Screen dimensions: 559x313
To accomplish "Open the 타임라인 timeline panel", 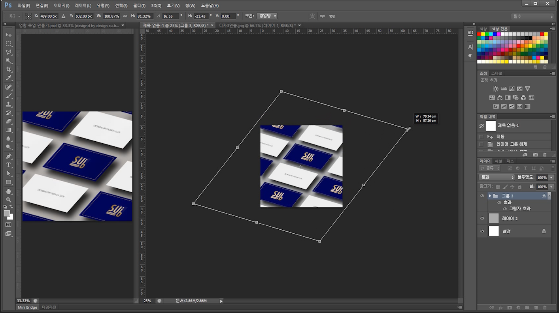I will [x=49, y=307].
